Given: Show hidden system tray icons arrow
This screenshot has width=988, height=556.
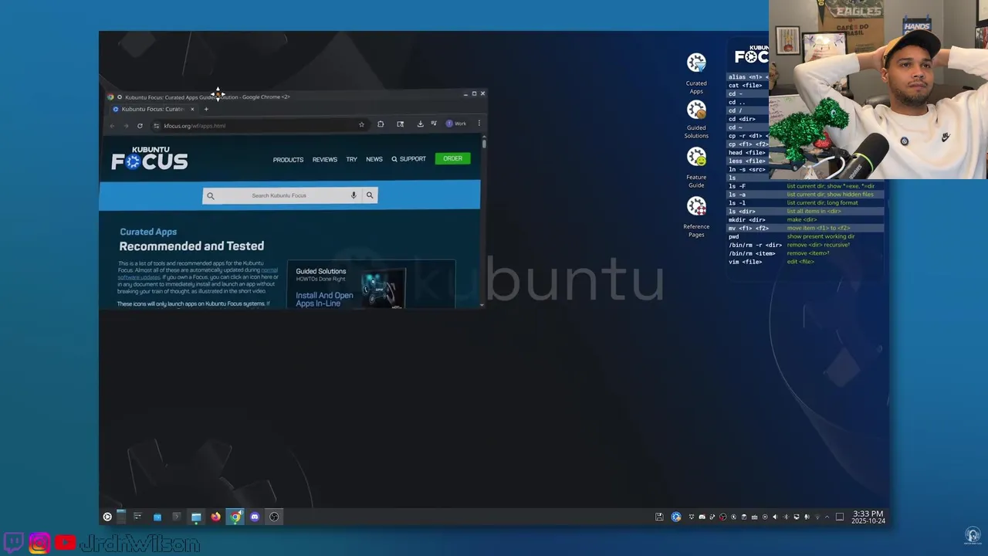Looking at the screenshot, I should pyautogui.click(x=827, y=517).
